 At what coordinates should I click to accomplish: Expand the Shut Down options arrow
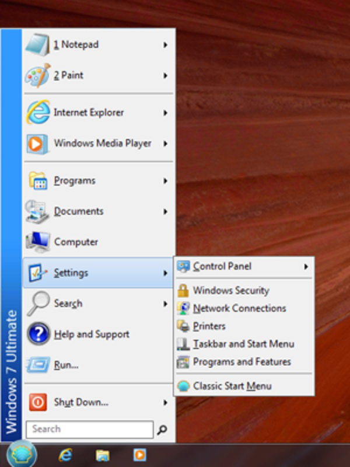tap(165, 402)
